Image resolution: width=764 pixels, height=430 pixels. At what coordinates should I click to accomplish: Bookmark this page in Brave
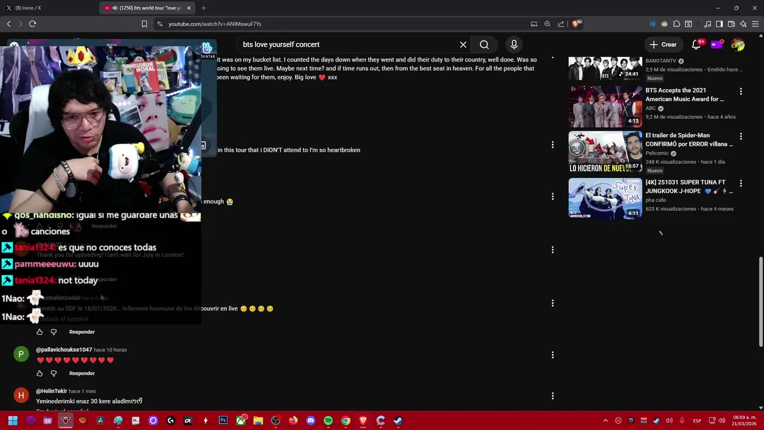[144, 24]
